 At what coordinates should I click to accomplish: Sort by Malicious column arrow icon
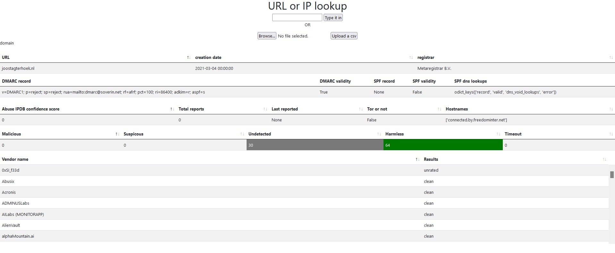point(117,134)
